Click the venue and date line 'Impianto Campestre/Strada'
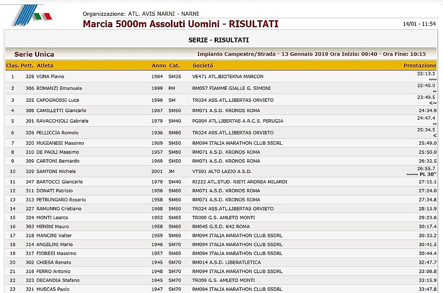The image size is (443, 293). tap(311, 54)
